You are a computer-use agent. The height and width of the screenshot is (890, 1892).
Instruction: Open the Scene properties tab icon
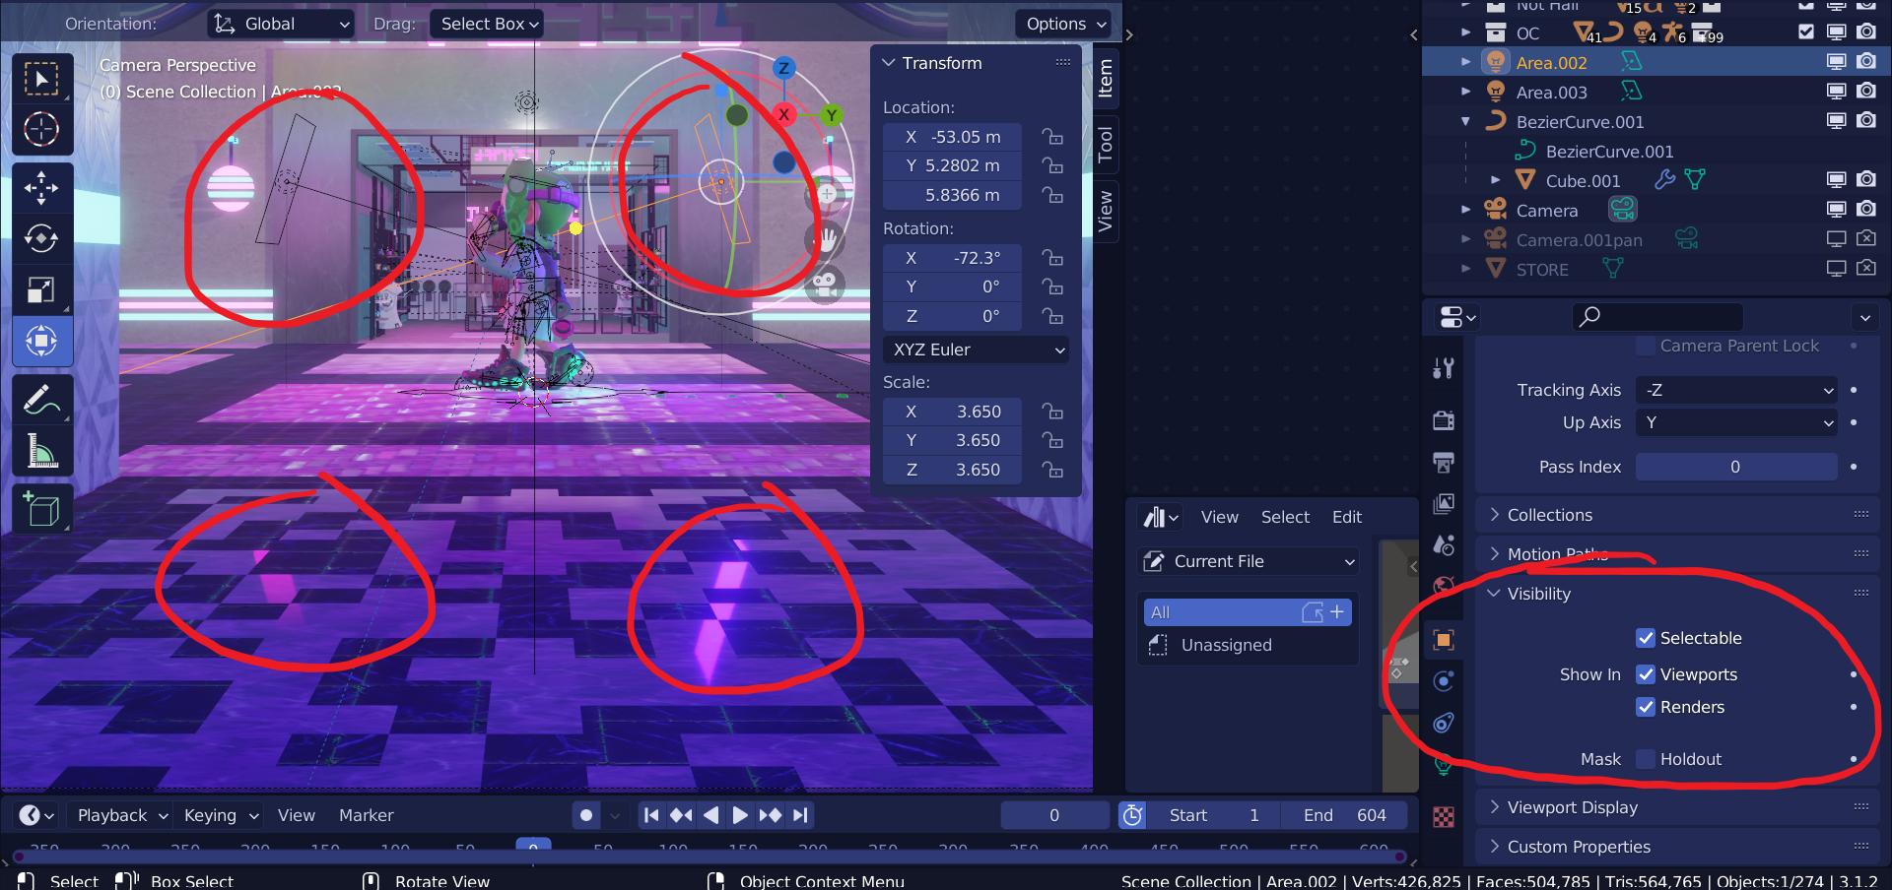point(1444,544)
